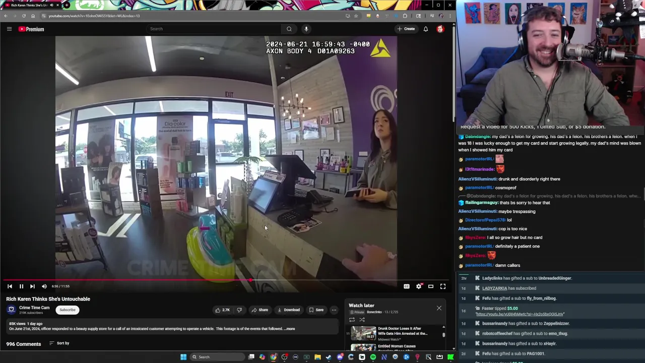Toggle shuffle for the Watch later playlist
Image resolution: width=645 pixels, height=363 pixels.
[362, 320]
